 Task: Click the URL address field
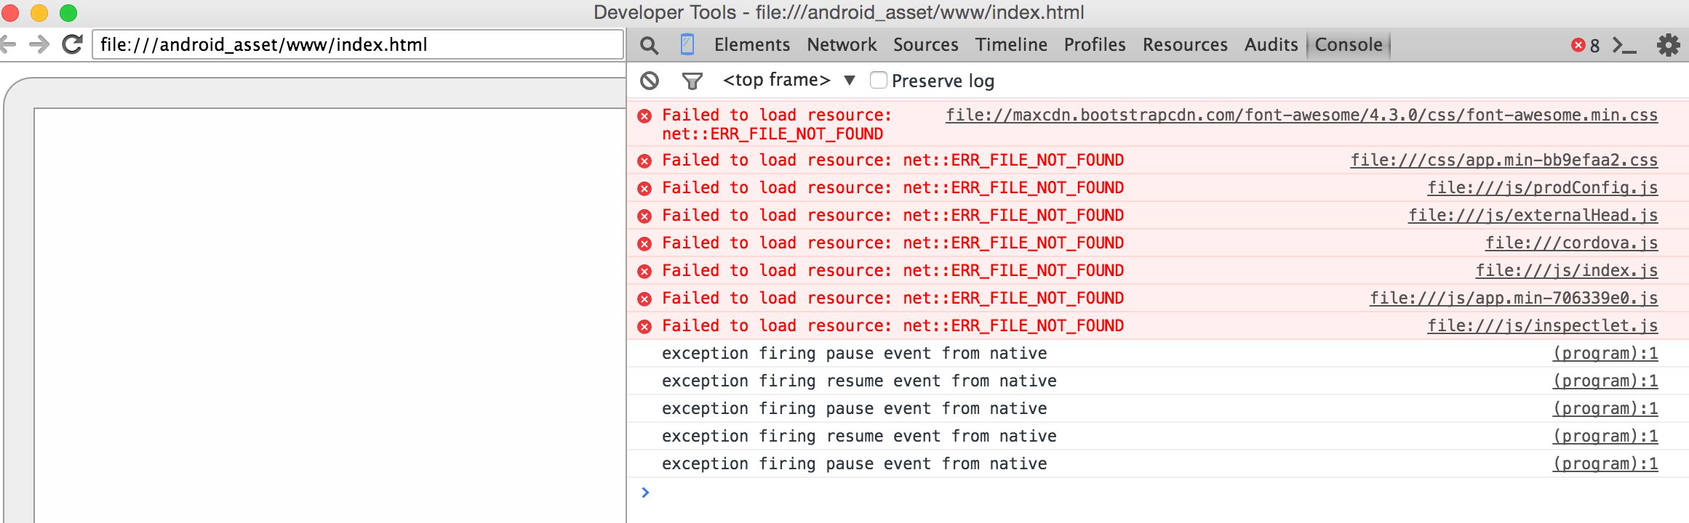pos(356,45)
